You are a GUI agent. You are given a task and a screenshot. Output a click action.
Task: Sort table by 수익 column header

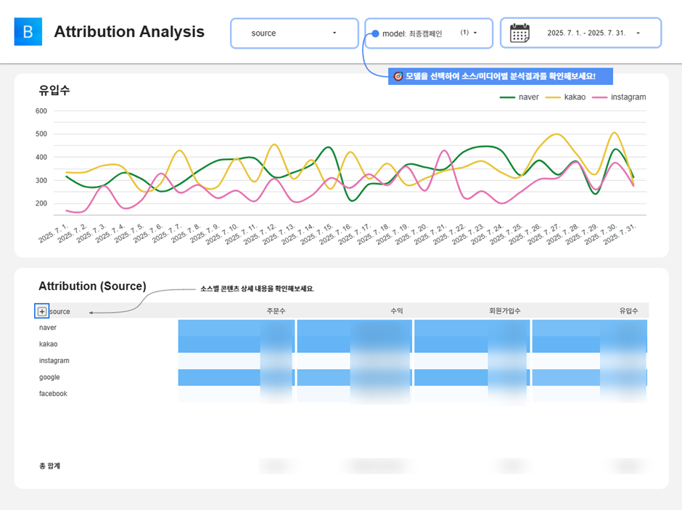396,311
